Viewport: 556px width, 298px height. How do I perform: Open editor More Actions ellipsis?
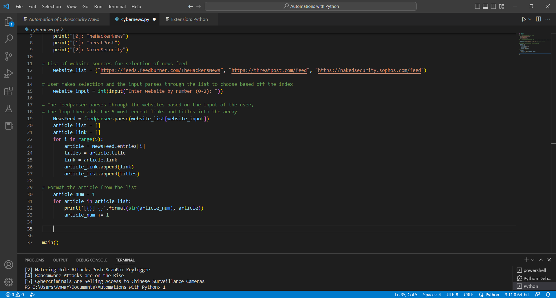(548, 19)
